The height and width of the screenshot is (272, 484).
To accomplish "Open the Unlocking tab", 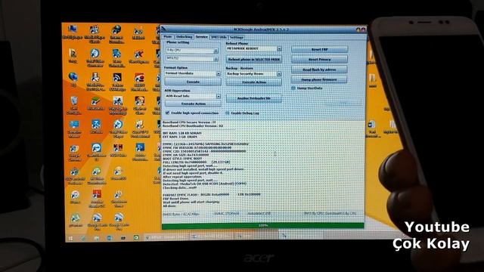I will (184, 37).
